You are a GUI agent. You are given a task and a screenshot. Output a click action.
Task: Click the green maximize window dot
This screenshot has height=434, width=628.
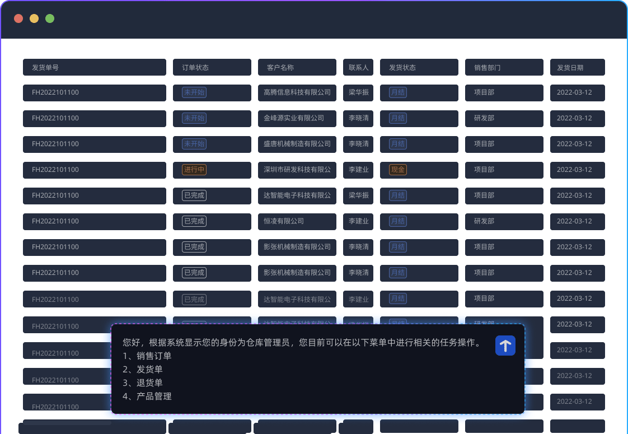pos(50,18)
